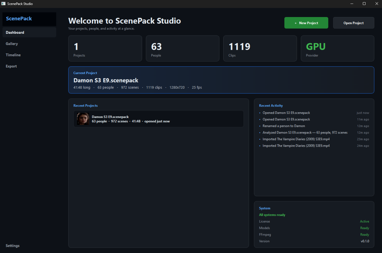Click the Models Ready status row
The height and width of the screenshot is (253, 382).
coord(314,228)
